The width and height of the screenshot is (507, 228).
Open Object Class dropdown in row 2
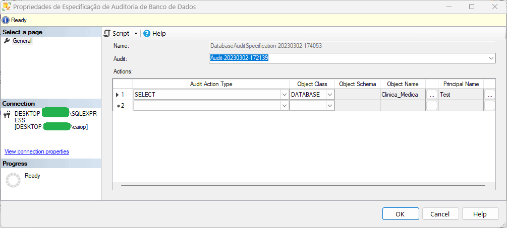pos(330,106)
